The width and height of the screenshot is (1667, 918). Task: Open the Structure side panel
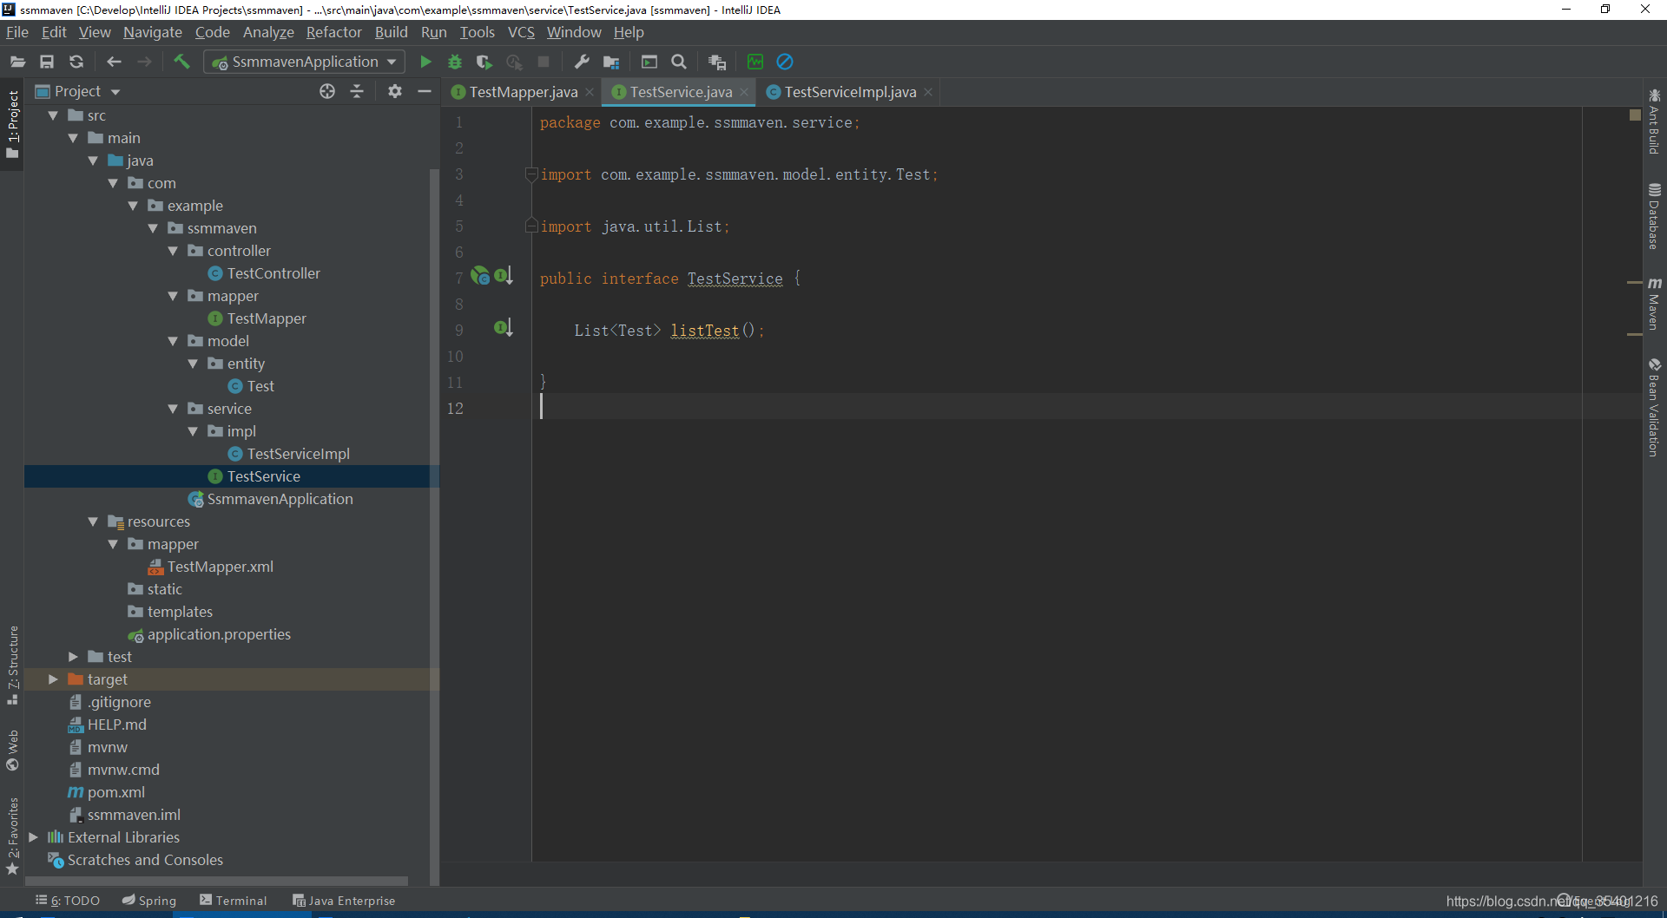point(12,665)
